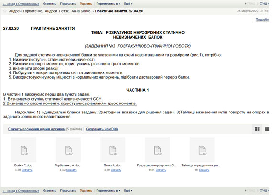Image resolution: width=273 pixels, height=196 pixels.
Task: Click file name Петях А..doc
Action: point(112,165)
